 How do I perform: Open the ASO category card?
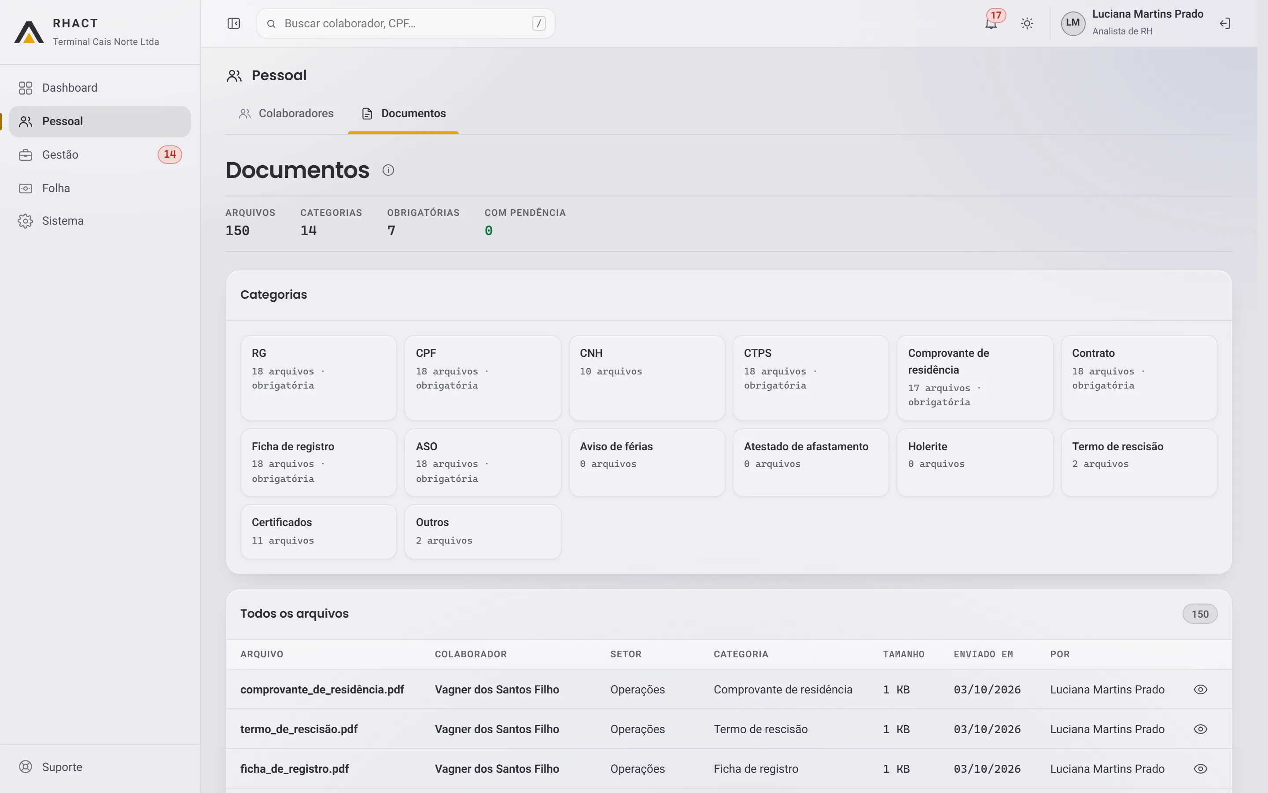tap(483, 463)
